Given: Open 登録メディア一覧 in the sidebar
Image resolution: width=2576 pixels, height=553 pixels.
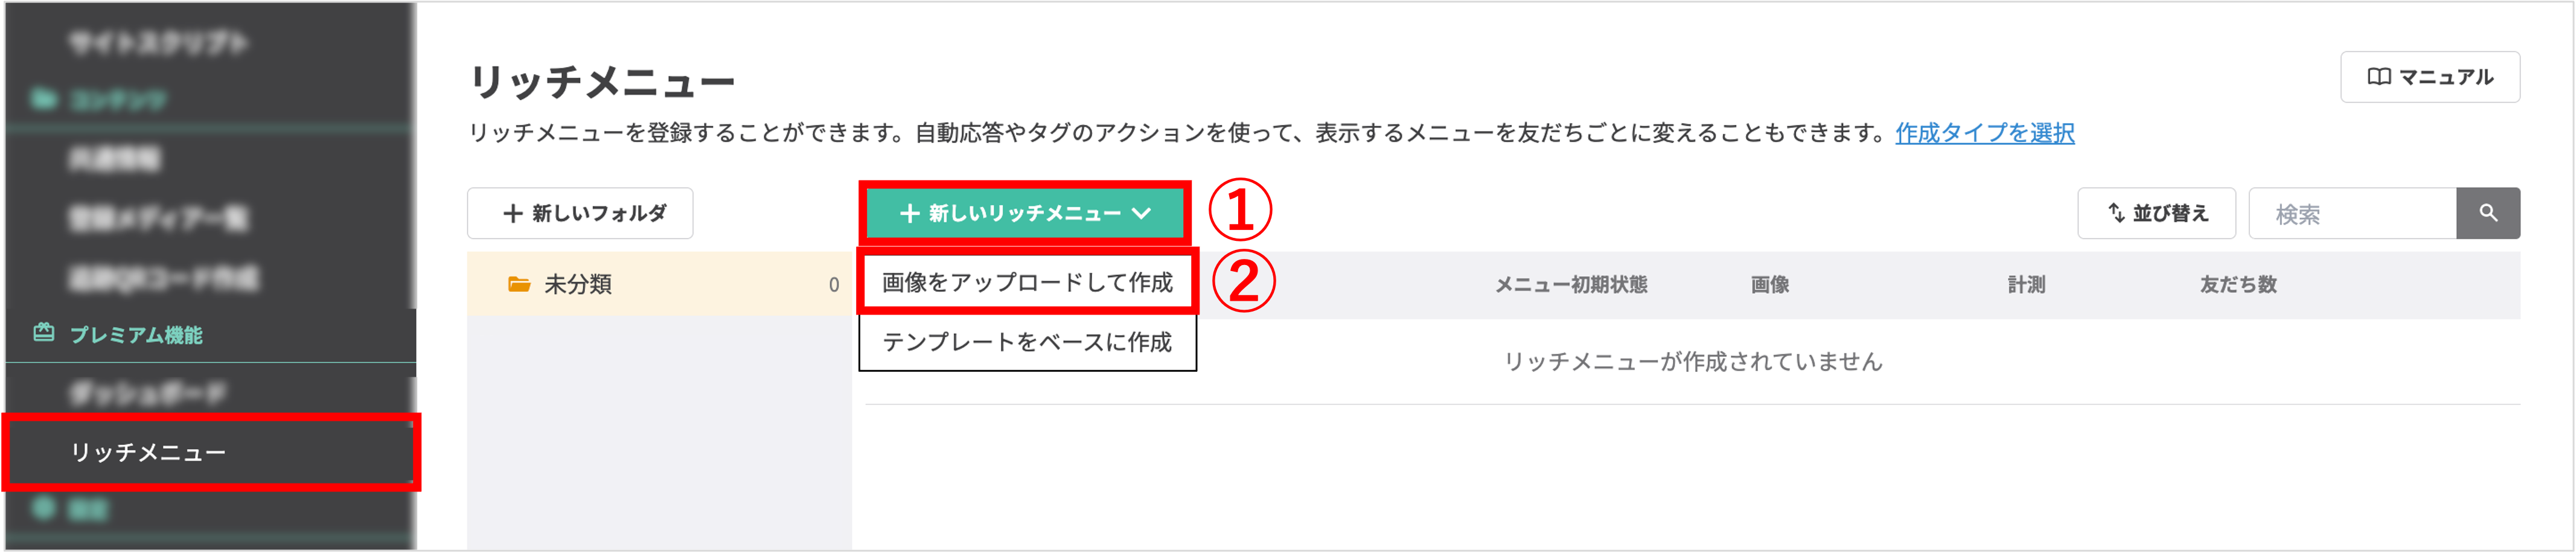Looking at the screenshot, I should point(158,218).
